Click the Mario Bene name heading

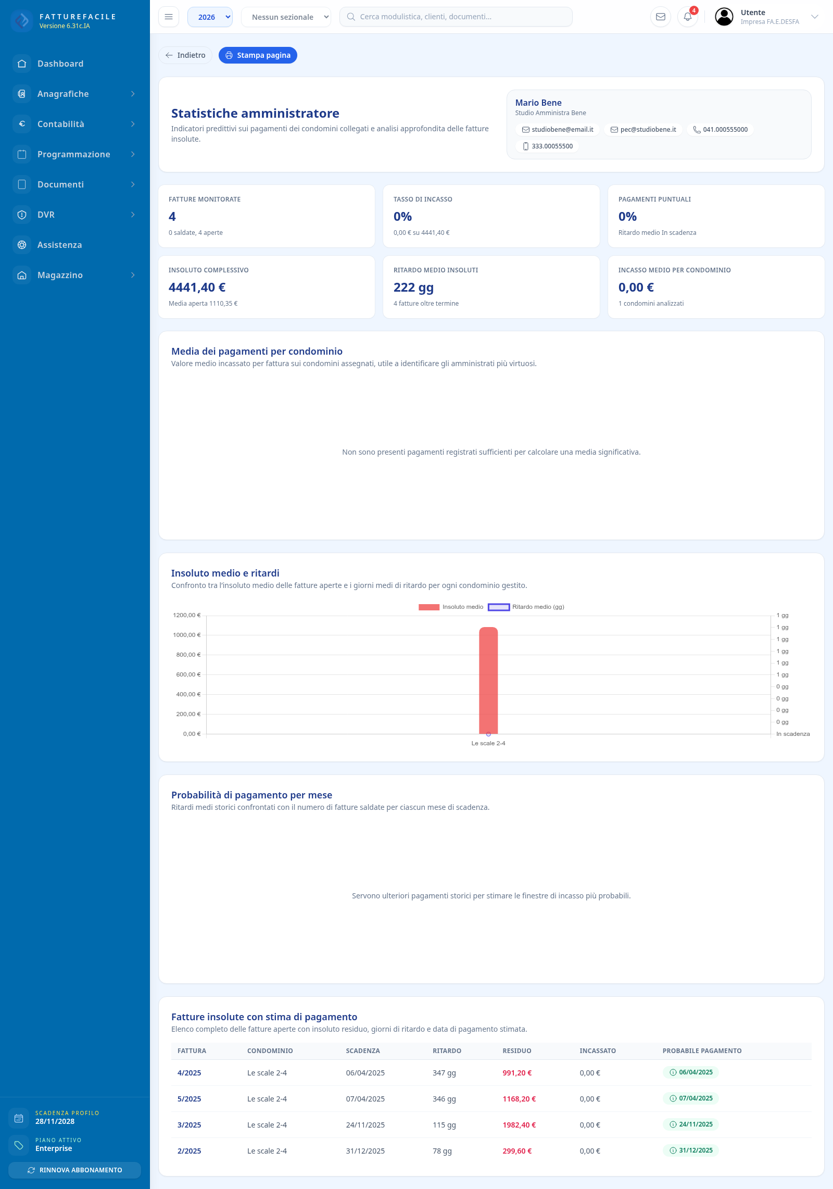tap(538, 103)
